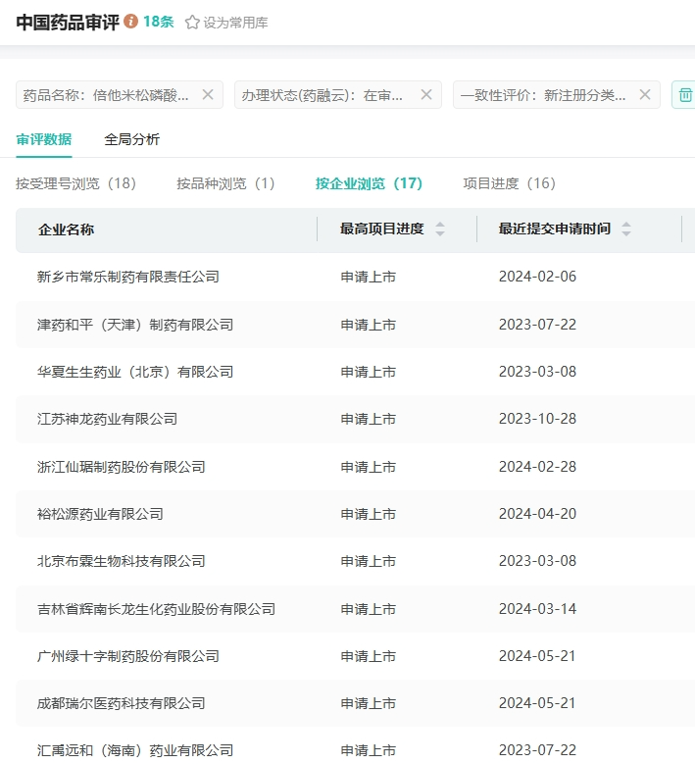Open 新乡市常乐制药有限责任公司 company row
Screen dimensions: 695x764
pos(128,277)
